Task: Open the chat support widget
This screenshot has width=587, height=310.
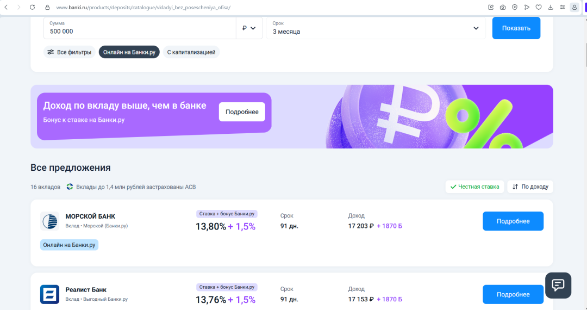Action: point(558,285)
